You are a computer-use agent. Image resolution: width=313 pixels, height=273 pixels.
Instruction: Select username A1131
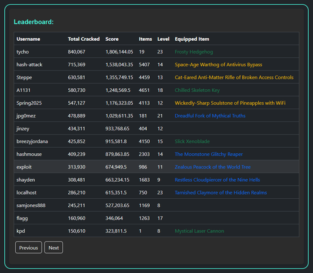click(23, 90)
